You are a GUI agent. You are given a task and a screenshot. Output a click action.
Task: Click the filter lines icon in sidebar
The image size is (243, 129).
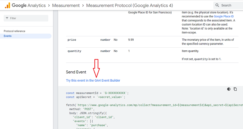coord(7,18)
